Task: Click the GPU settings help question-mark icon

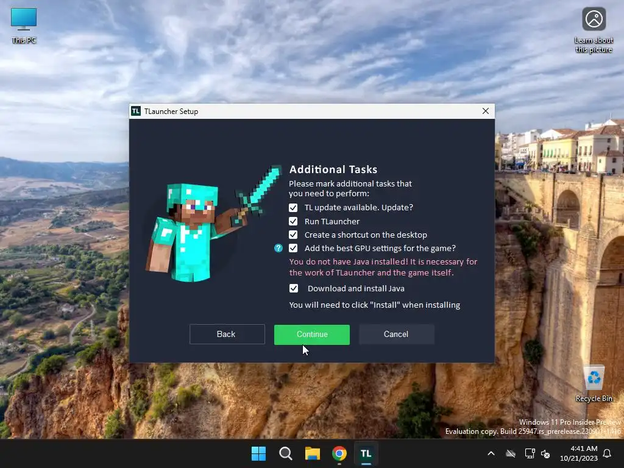Action: coord(278,249)
